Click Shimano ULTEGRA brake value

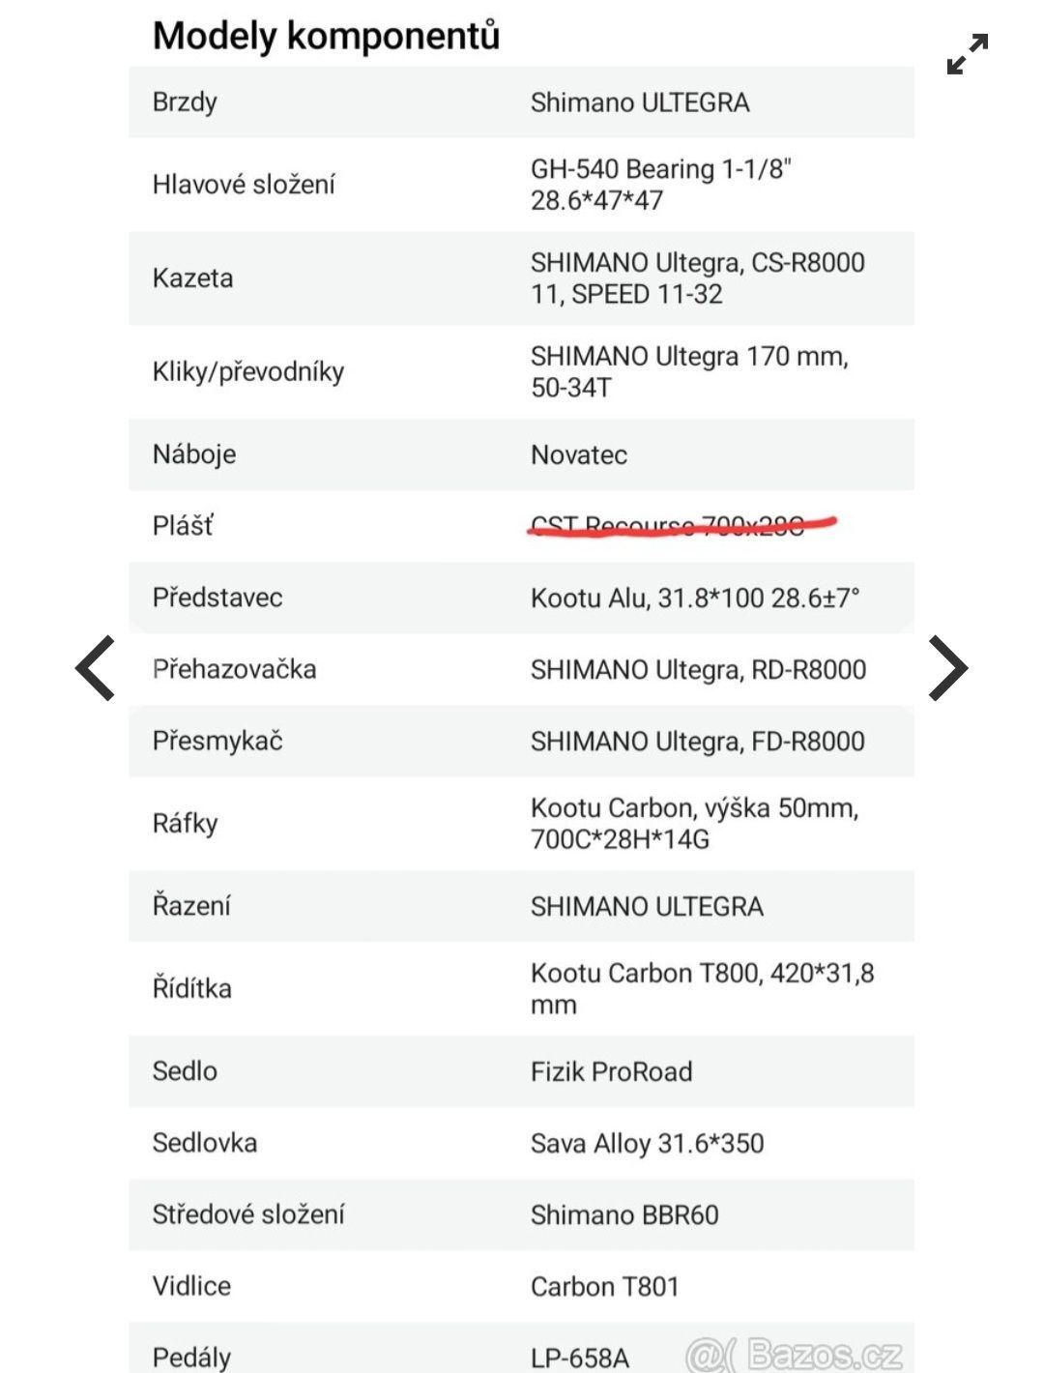point(640,102)
